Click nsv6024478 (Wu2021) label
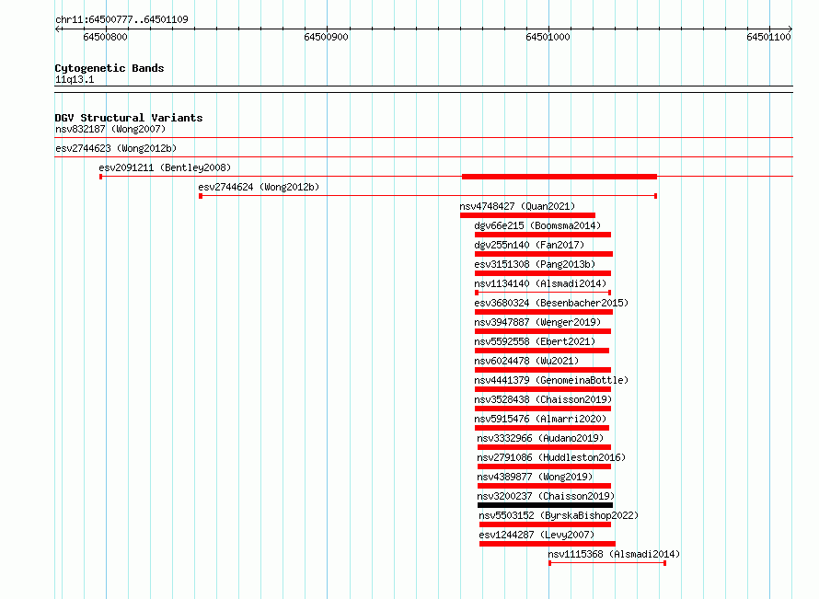819x599 pixels. point(526,361)
